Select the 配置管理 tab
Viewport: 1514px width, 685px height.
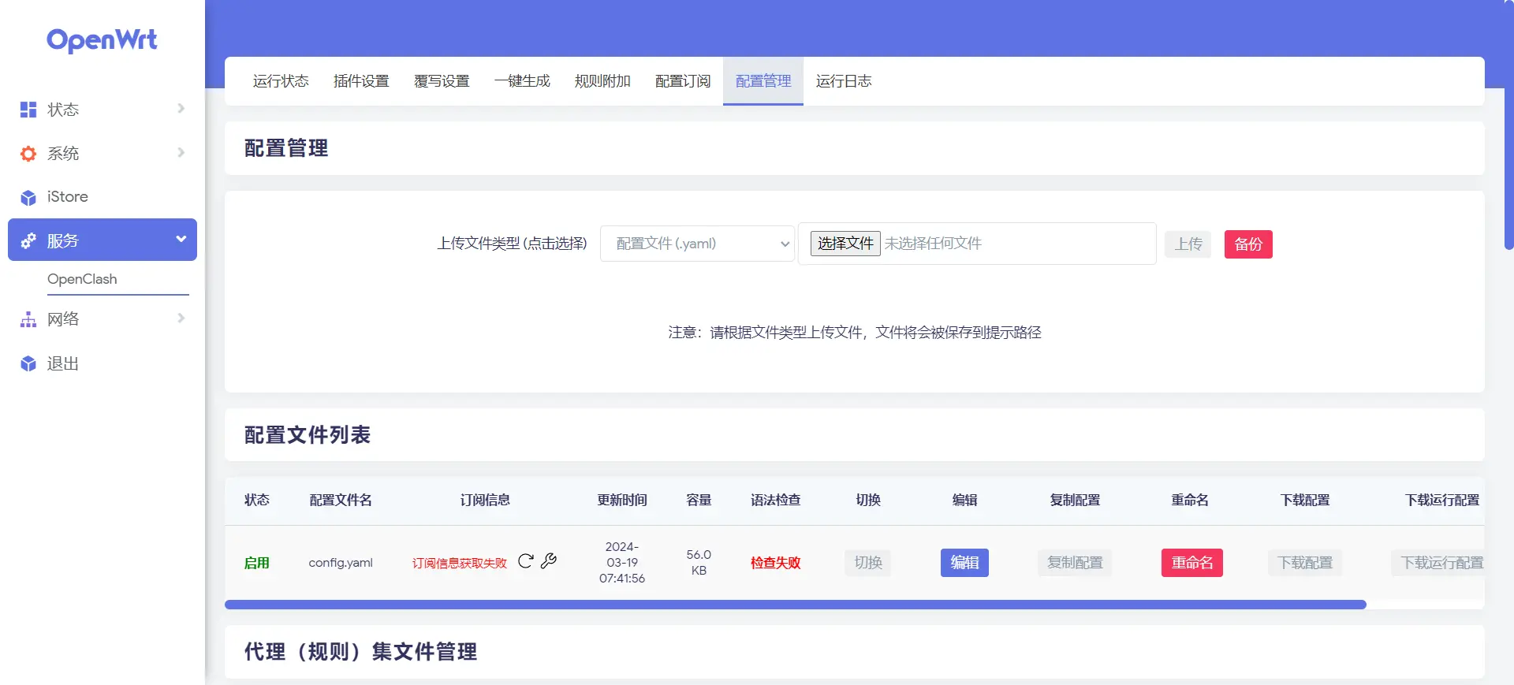(x=763, y=81)
